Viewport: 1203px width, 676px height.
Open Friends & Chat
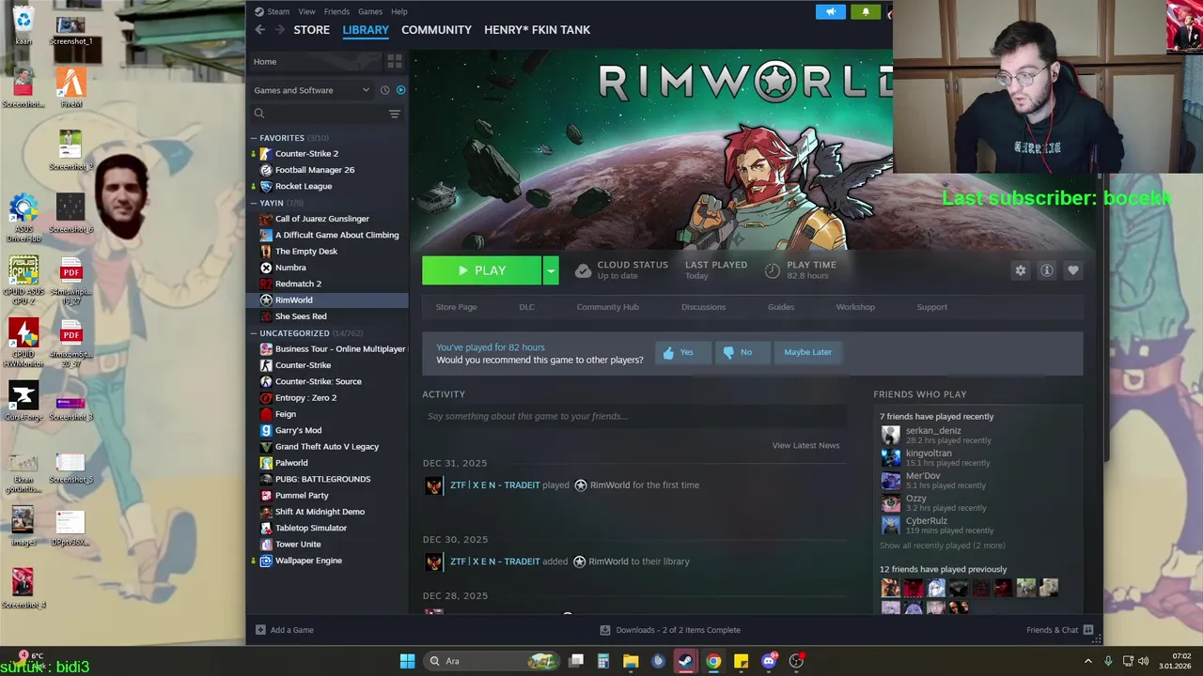[1059, 630]
